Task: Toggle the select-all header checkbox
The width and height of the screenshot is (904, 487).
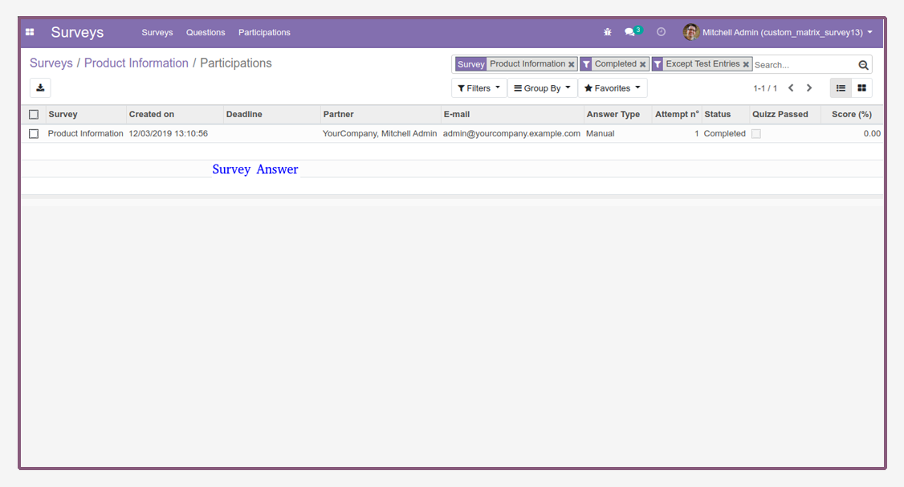Action: pos(34,114)
